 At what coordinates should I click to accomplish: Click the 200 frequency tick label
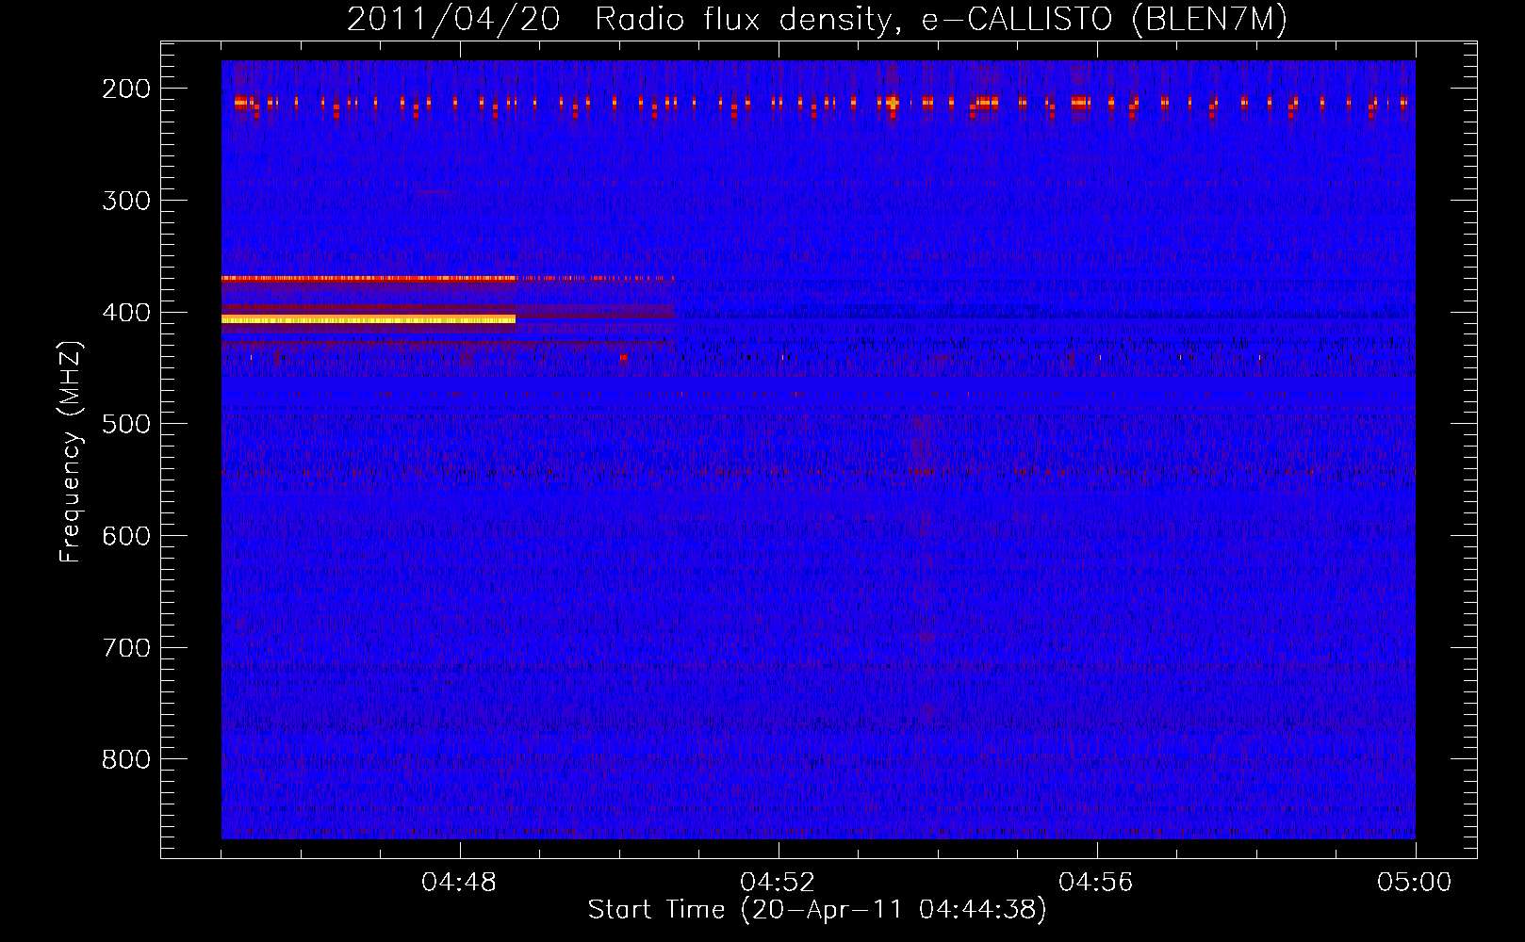tap(126, 89)
